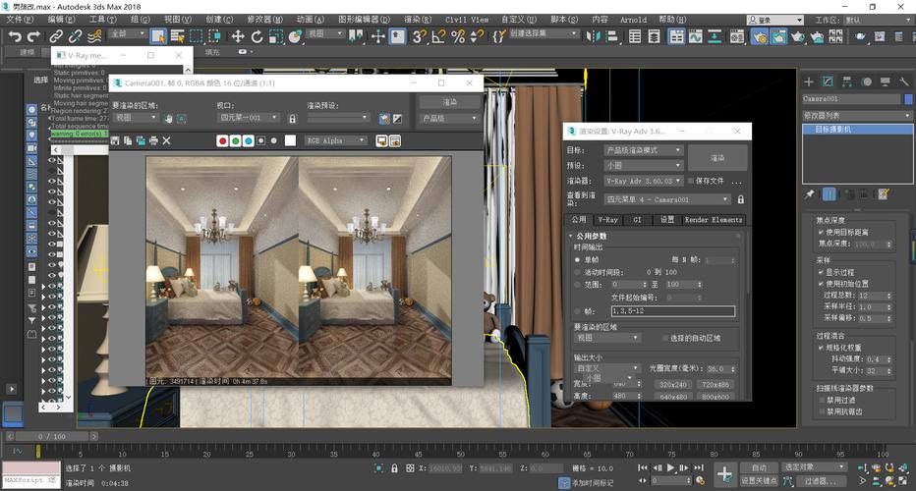Select the 活动时间段 radio button
The image size is (916, 491).
click(577, 272)
